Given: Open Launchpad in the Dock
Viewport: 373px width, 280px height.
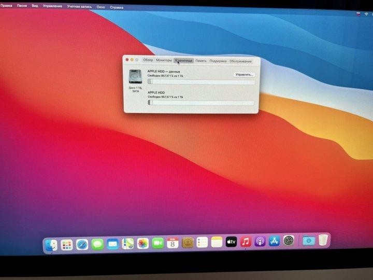Looking at the screenshot, I should pos(67,245).
